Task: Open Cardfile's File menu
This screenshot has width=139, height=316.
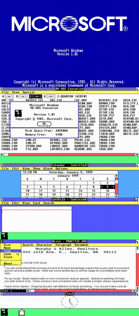Action: (x=5, y=203)
